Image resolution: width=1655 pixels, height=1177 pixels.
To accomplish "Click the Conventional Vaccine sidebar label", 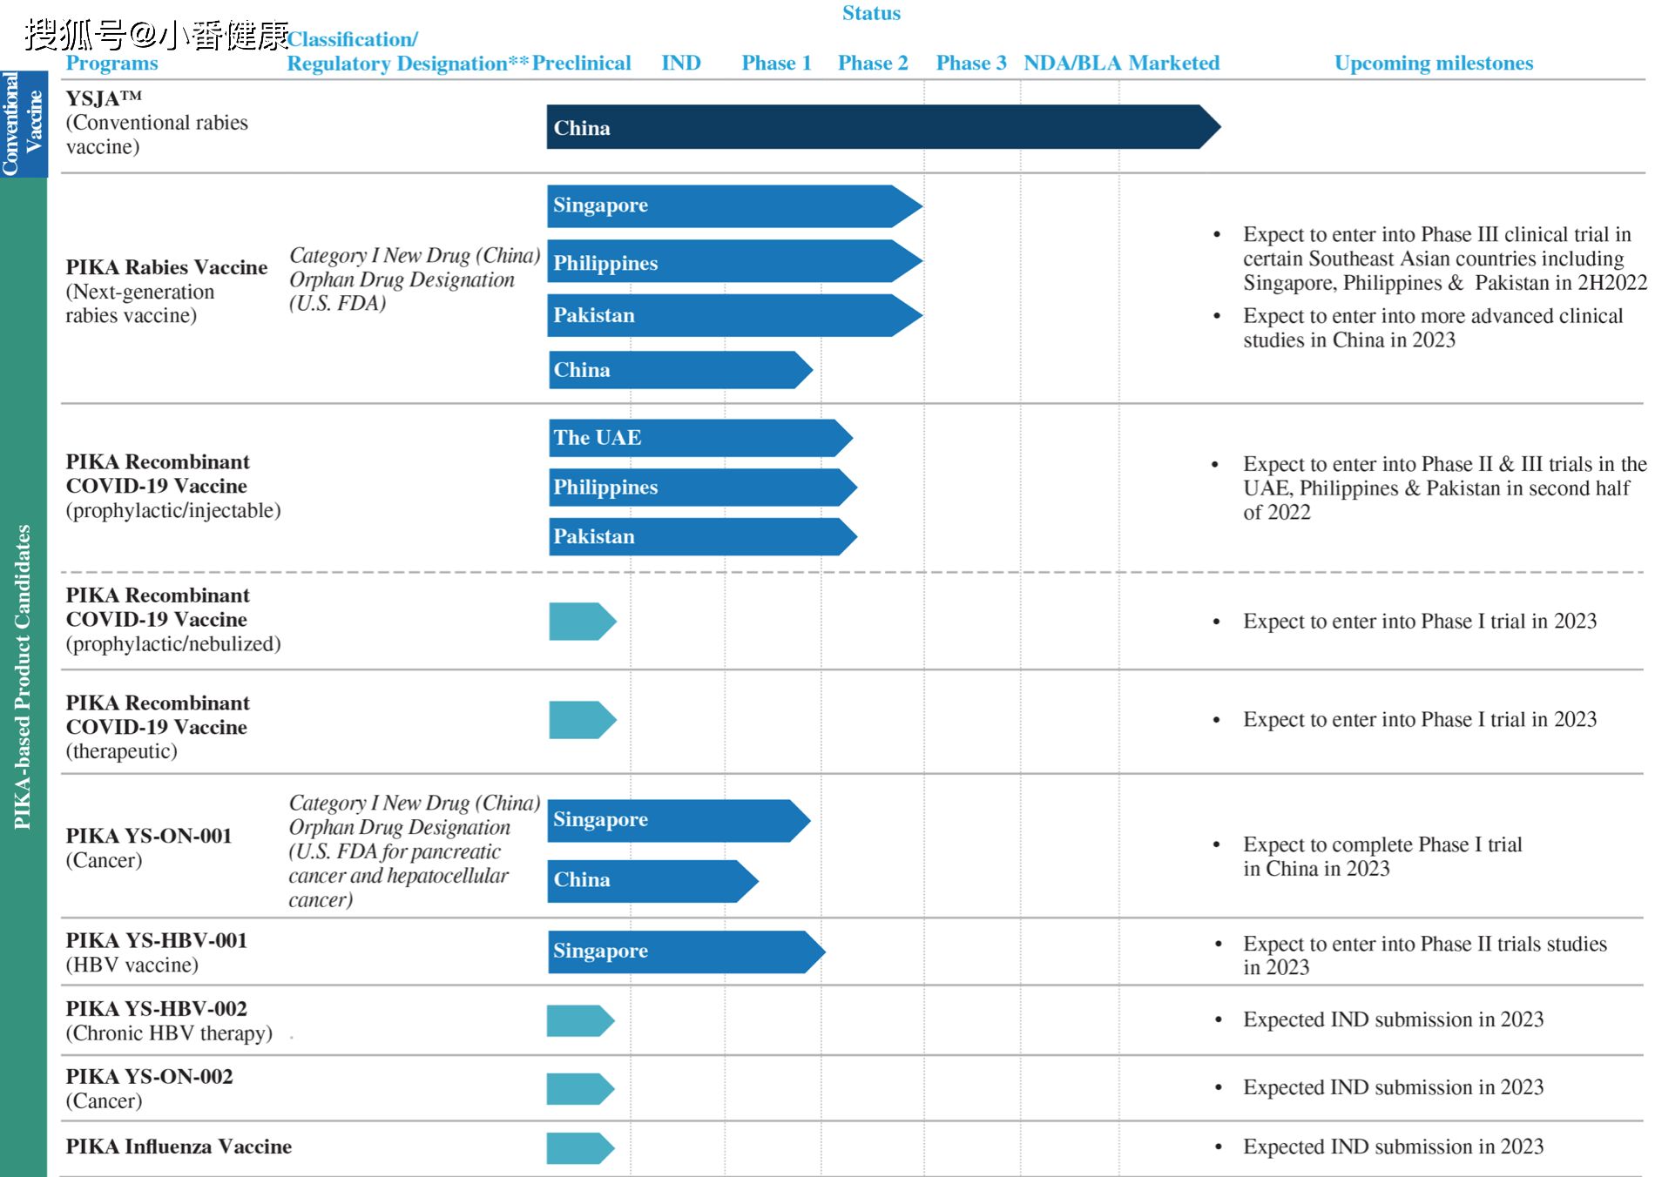I will click(x=24, y=124).
